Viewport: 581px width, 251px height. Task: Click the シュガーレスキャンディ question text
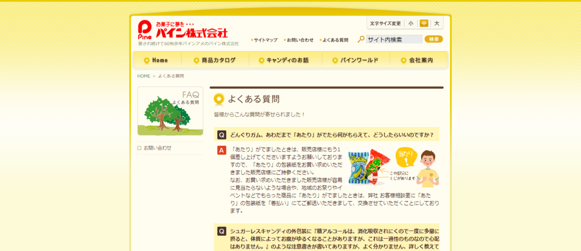coord(335,239)
